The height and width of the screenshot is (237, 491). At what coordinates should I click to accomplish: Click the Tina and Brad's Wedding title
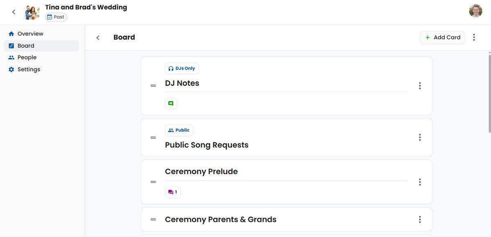pos(86,7)
